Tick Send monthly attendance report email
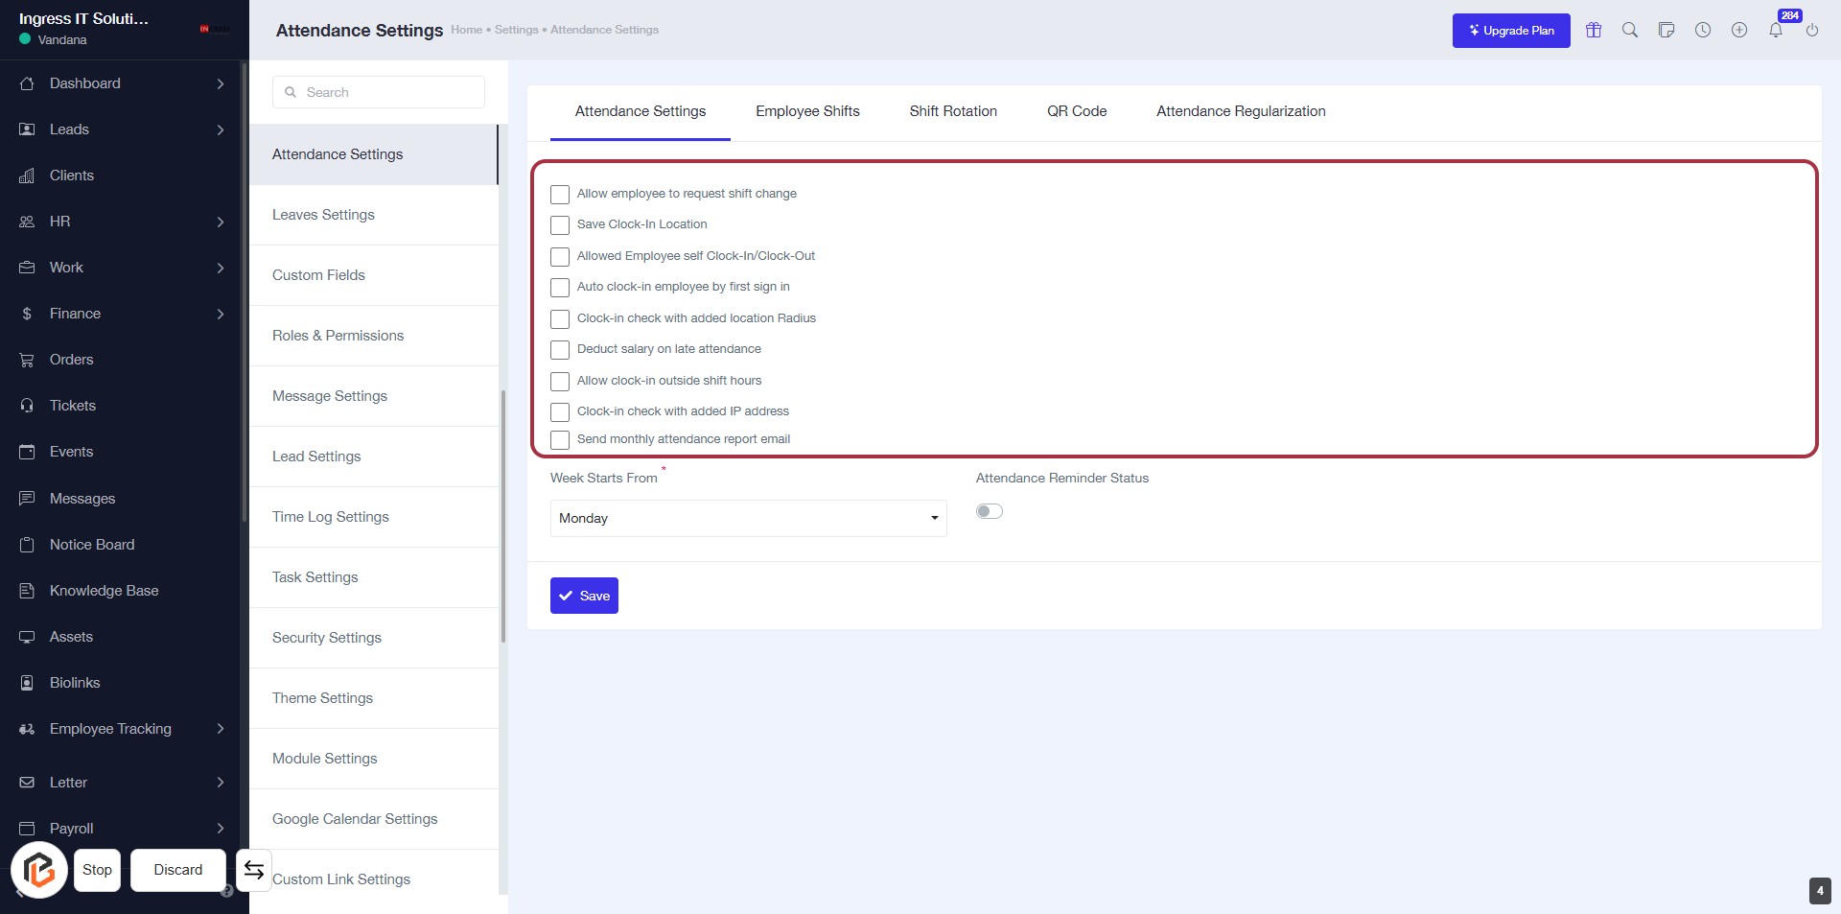The image size is (1841, 914). point(560,440)
